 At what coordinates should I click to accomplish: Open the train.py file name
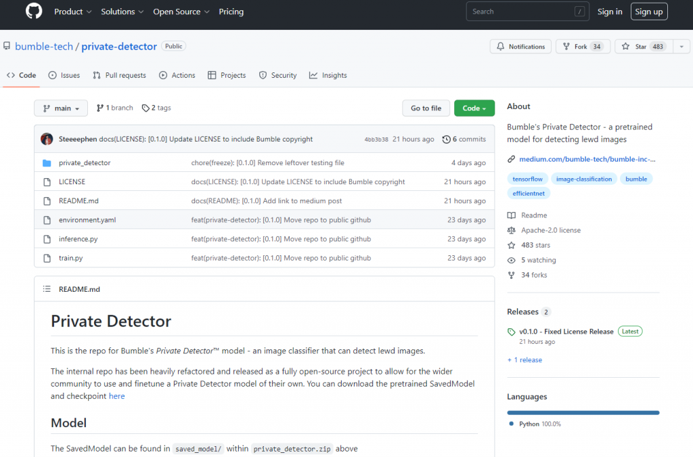pyautogui.click(x=70, y=258)
